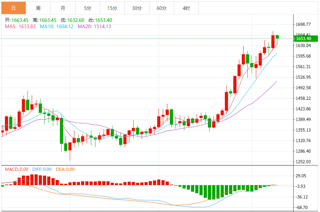
Task: Click the 收:1653.40 close price value
Action: coord(100,20)
